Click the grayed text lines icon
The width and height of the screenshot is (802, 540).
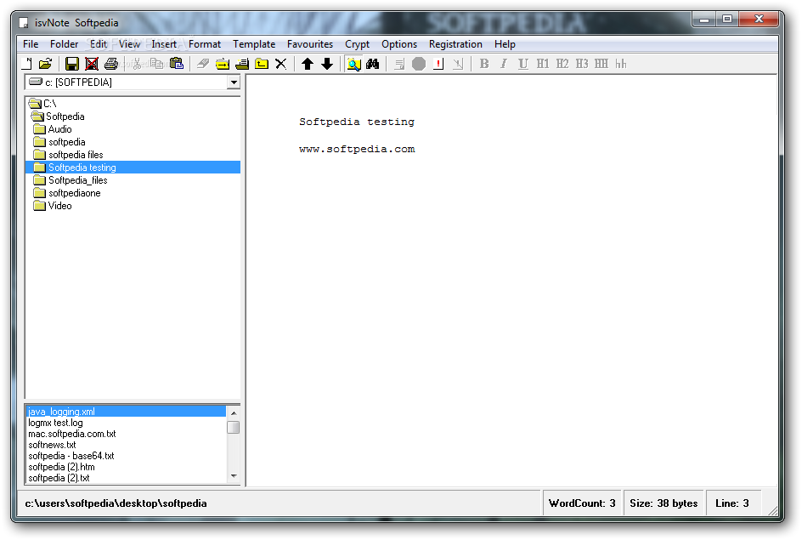click(x=399, y=64)
